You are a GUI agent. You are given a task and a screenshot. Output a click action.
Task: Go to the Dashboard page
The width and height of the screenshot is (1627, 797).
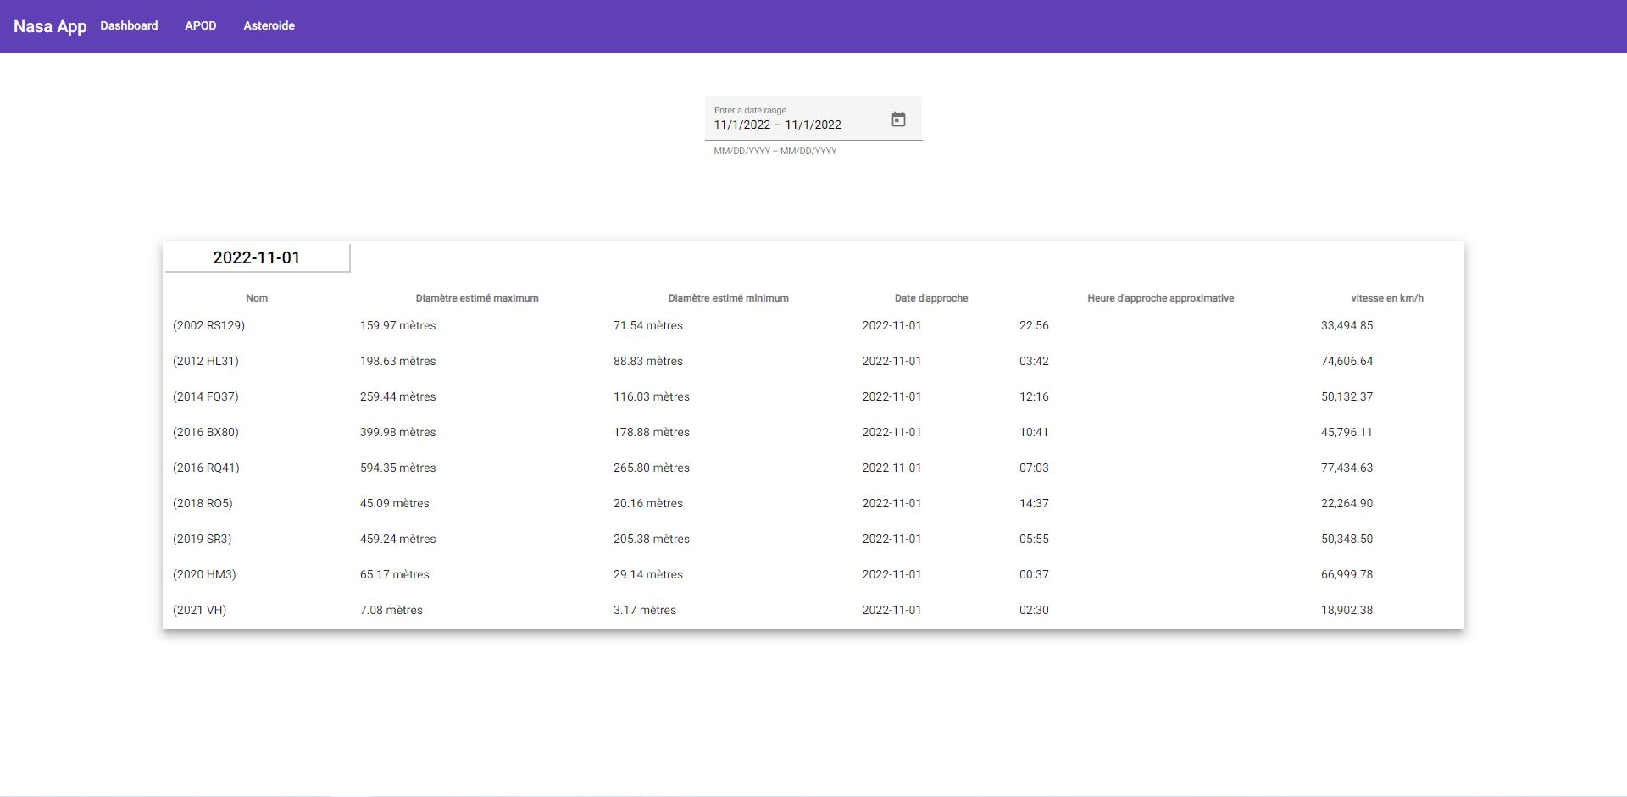[x=129, y=26]
